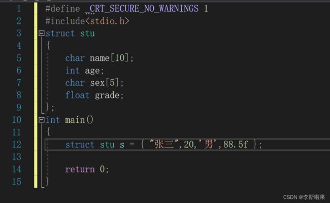The height and width of the screenshot is (203, 330).
Task: Click the _CRT_SECURE_NO_WARNINGS macro name
Action: (142, 9)
